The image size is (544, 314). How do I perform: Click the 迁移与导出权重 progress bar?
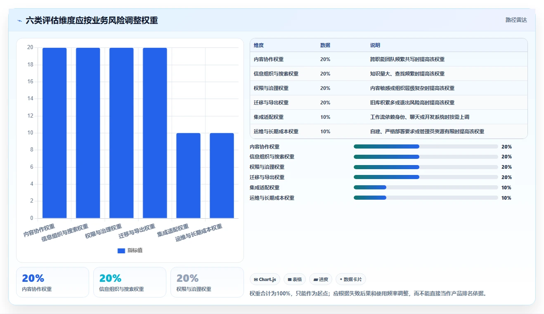click(426, 177)
